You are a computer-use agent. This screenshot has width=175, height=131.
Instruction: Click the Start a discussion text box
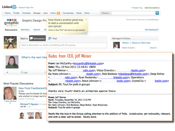coord(63,45)
